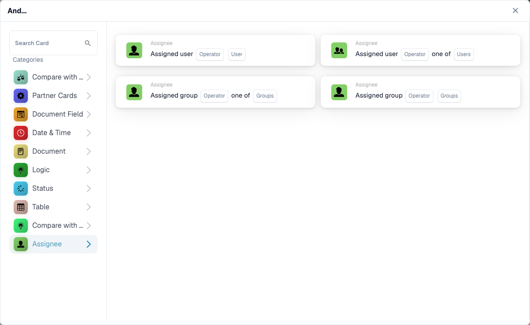Choose the Table category label
Viewport: 530px width, 325px height.
pyautogui.click(x=41, y=207)
